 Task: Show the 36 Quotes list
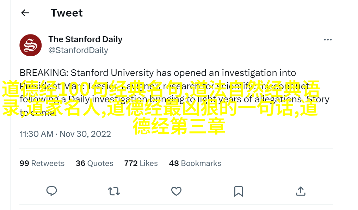tap(94, 163)
